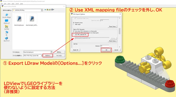The height and width of the screenshot is (97, 176).
Task: Open the View menu in LDView
Action: [9, 4]
